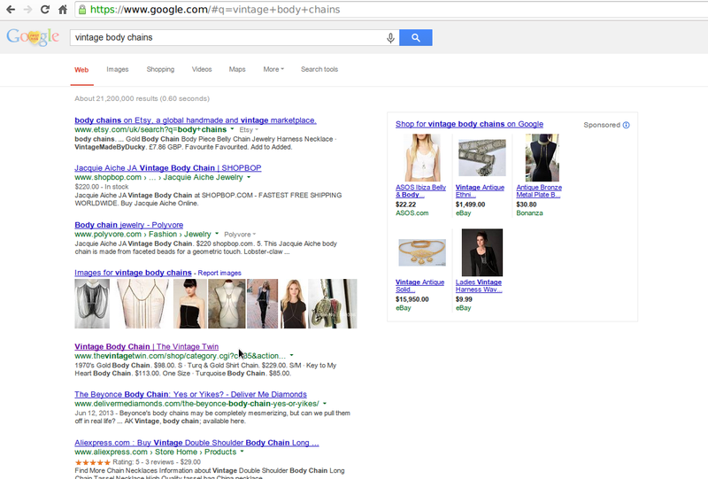Open Vintage Body Chain | The Vintage Twin link
Viewport: 708px width, 479px height.
pyautogui.click(x=146, y=346)
